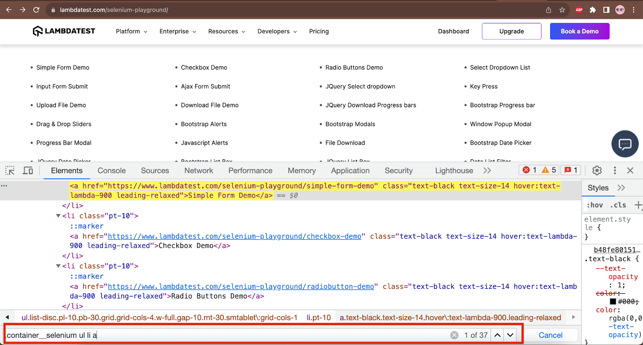Add a new style rule with plus icon
The width and height of the screenshot is (643, 345).
click(x=638, y=205)
